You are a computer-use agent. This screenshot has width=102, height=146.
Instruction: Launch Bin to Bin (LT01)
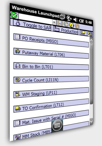pos(51,66)
